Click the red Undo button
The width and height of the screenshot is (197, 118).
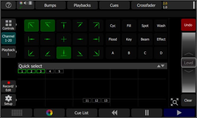tap(188, 25)
